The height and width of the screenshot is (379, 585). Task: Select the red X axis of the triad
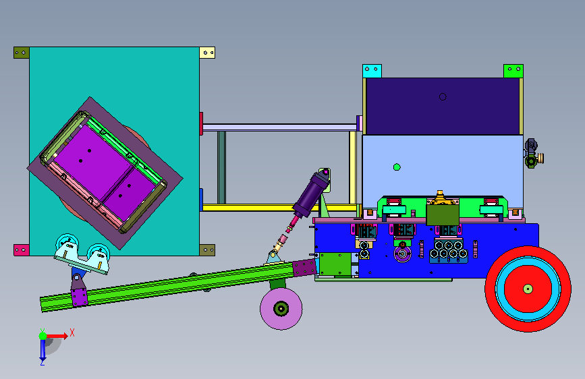[x=58, y=336]
